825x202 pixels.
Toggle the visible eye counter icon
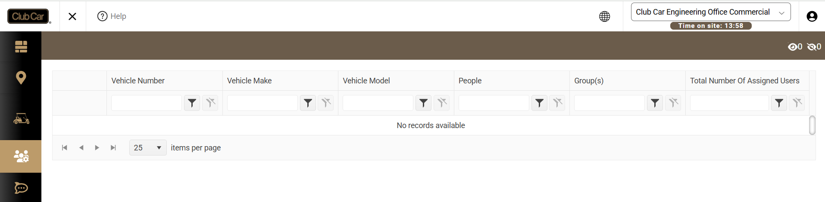point(795,47)
